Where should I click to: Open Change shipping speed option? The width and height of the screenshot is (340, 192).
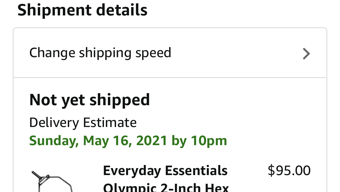pos(170,53)
